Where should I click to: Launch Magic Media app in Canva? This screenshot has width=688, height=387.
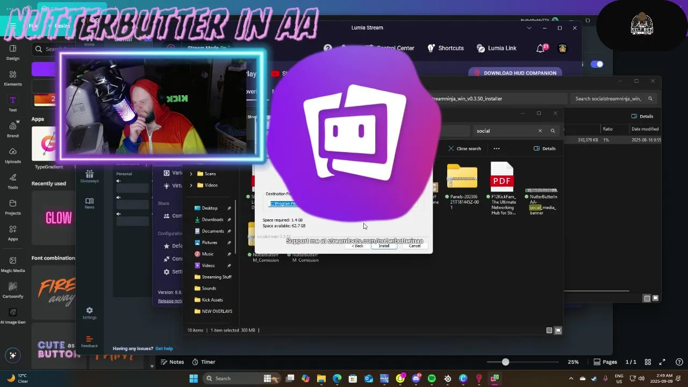13,264
